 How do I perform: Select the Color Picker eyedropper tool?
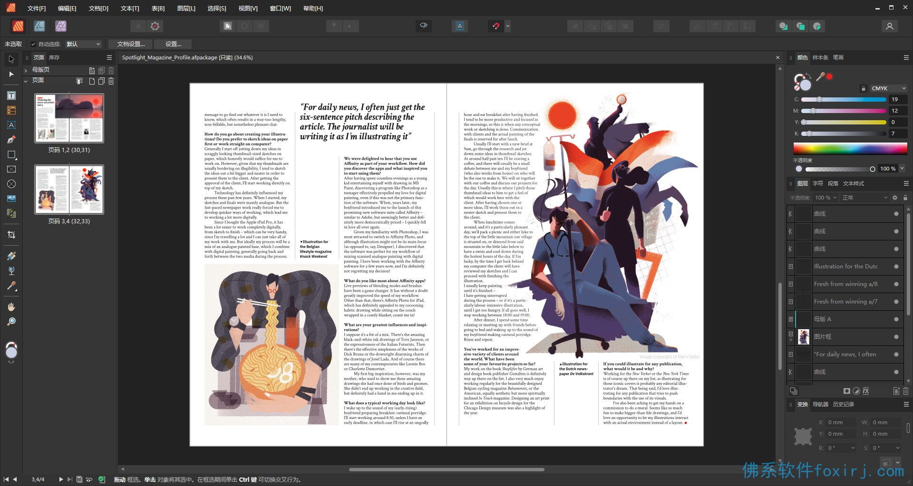click(11, 286)
